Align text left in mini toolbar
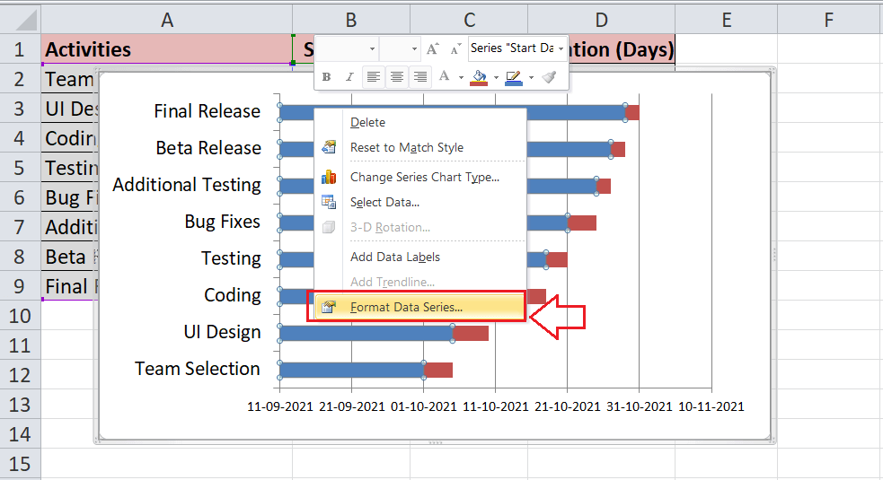This screenshot has width=883, height=480. (374, 77)
